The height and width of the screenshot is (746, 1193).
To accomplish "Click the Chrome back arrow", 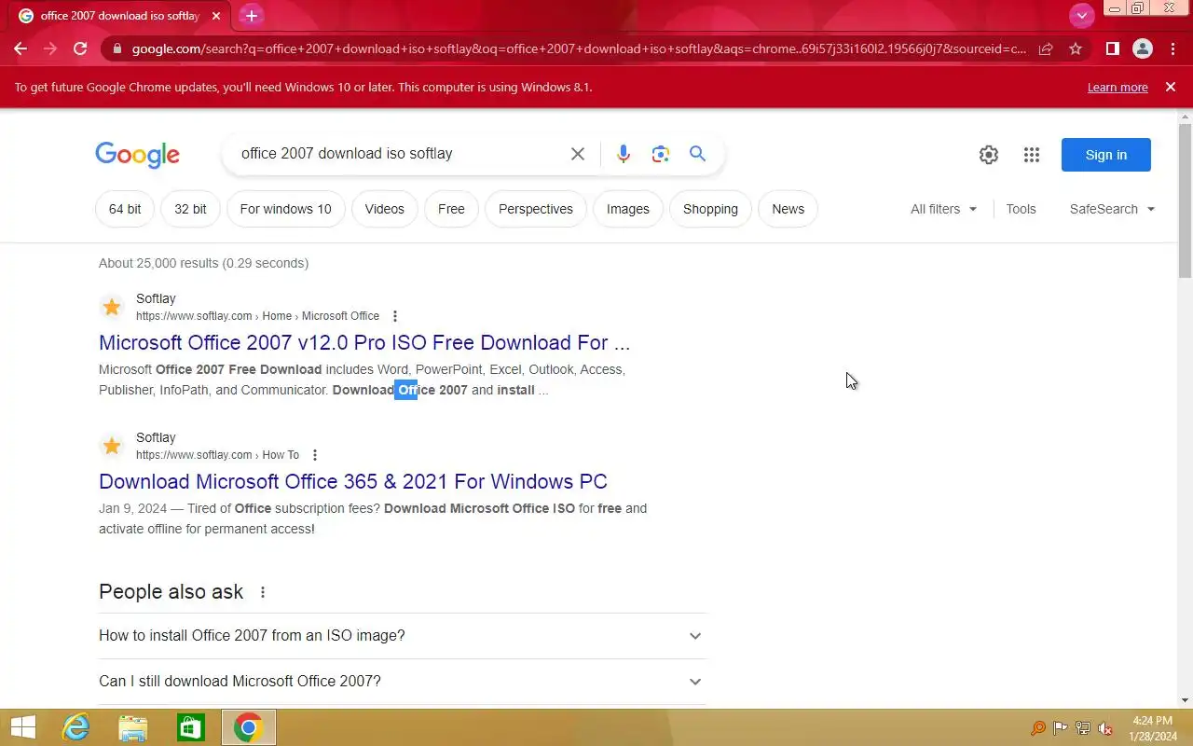I will 21,48.
